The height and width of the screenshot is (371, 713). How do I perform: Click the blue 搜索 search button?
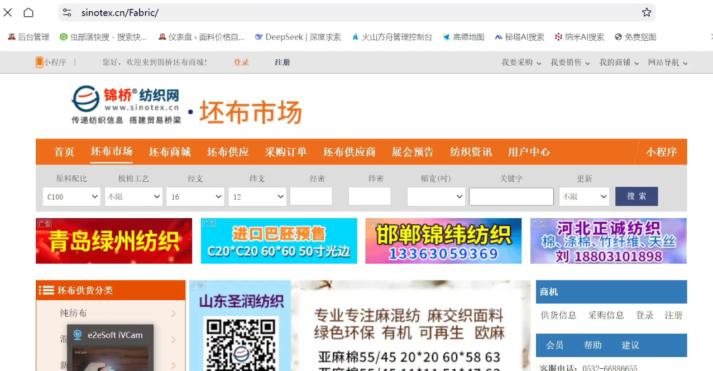pyautogui.click(x=636, y=196)
